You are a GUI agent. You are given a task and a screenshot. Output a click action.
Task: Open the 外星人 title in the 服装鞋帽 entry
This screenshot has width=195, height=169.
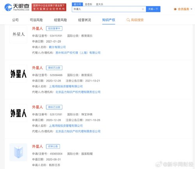[37, 146]
